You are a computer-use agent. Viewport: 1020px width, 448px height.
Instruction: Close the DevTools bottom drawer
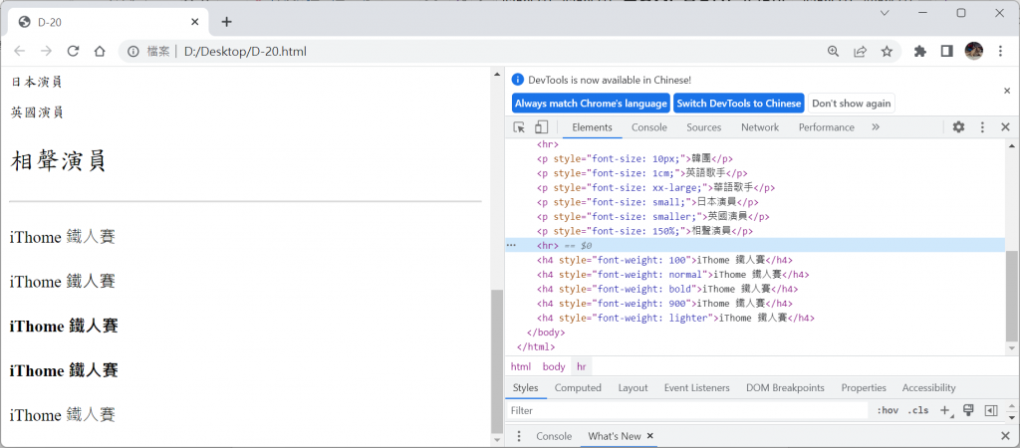pos(1005,436)
